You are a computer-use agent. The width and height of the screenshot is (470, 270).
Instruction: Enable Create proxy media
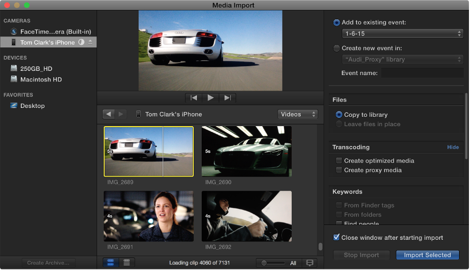coord(339,170)
